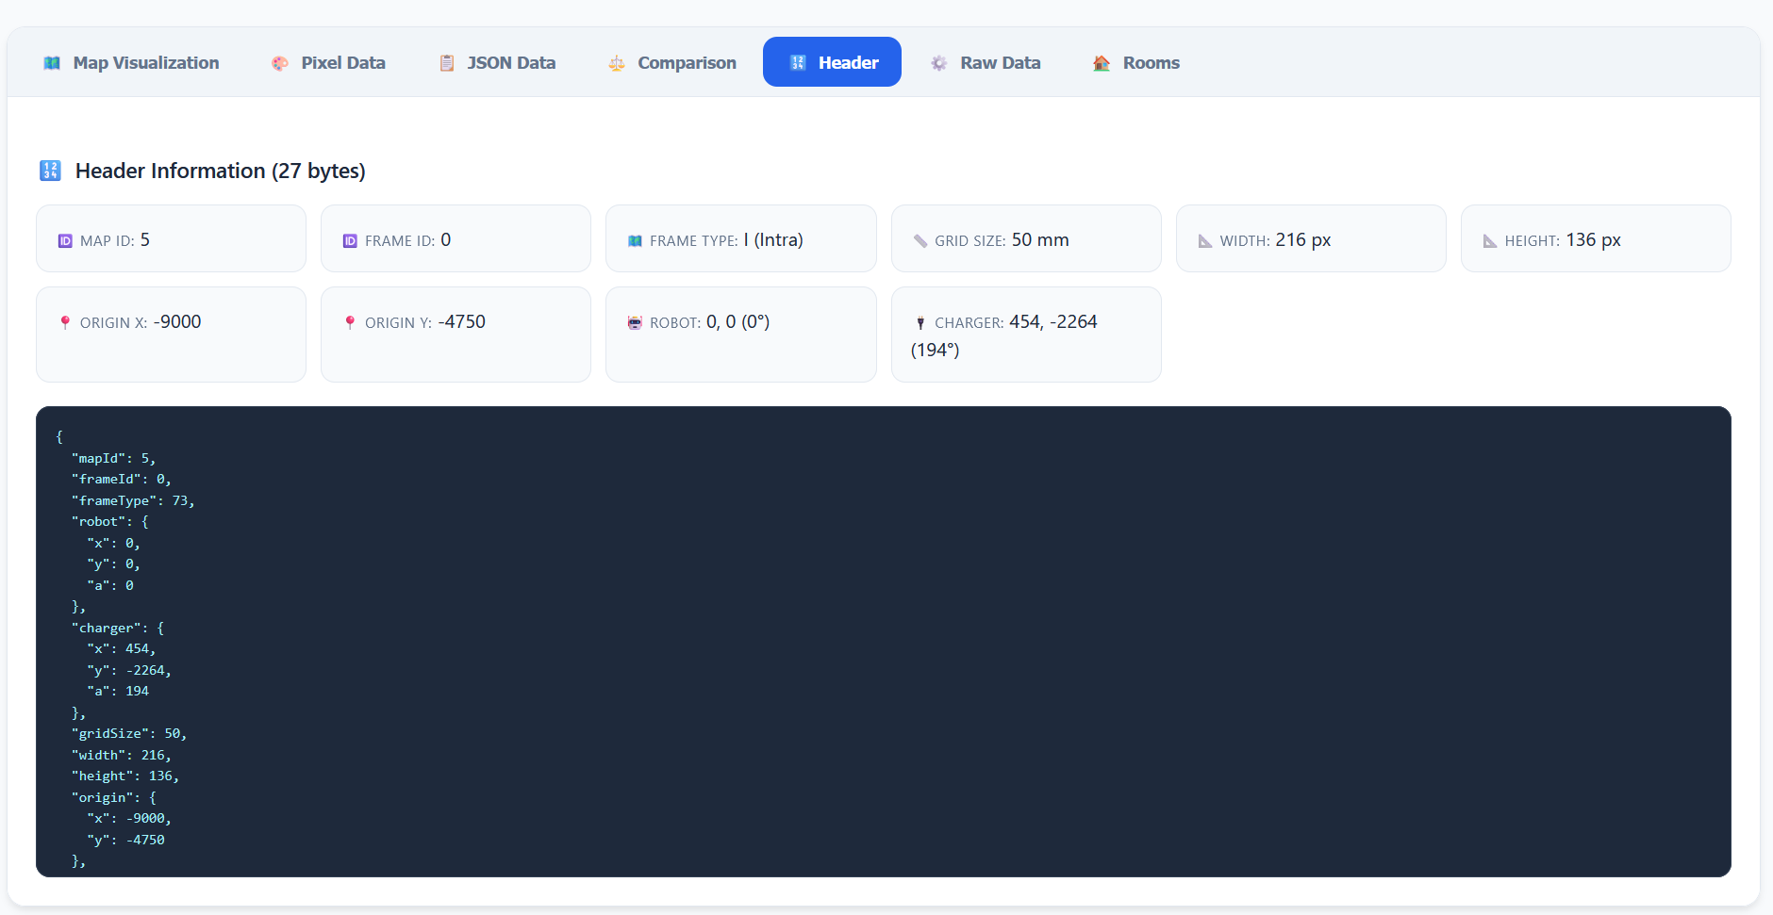The image size is (1773, 915).
Task: Click the "frameId": 0 line in JSON
Action: click(121, 480)
